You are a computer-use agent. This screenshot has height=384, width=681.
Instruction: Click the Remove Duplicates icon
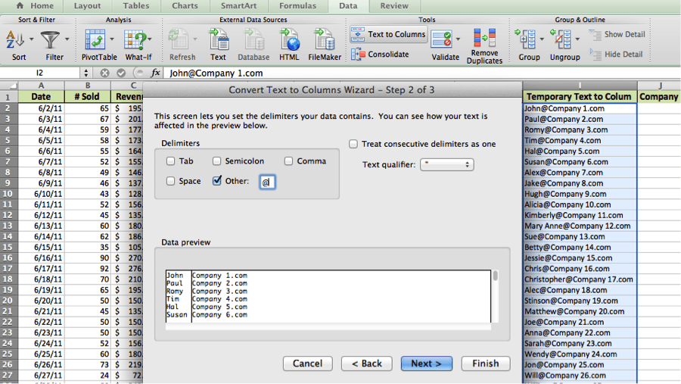pyautogui.click(x=484, y=38)
